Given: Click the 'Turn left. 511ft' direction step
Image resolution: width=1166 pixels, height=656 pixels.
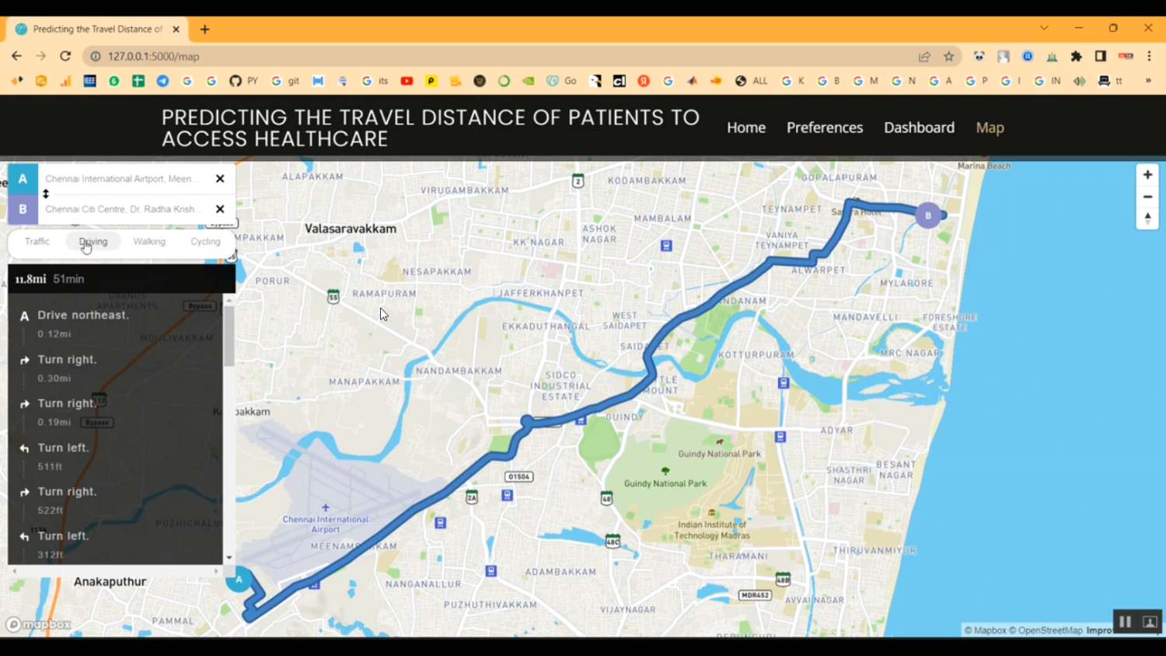Looking at the screenshot, I should coord(64,455).
